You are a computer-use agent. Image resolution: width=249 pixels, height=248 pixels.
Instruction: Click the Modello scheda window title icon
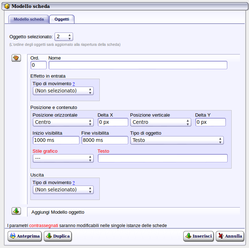[x=7, y=6]
